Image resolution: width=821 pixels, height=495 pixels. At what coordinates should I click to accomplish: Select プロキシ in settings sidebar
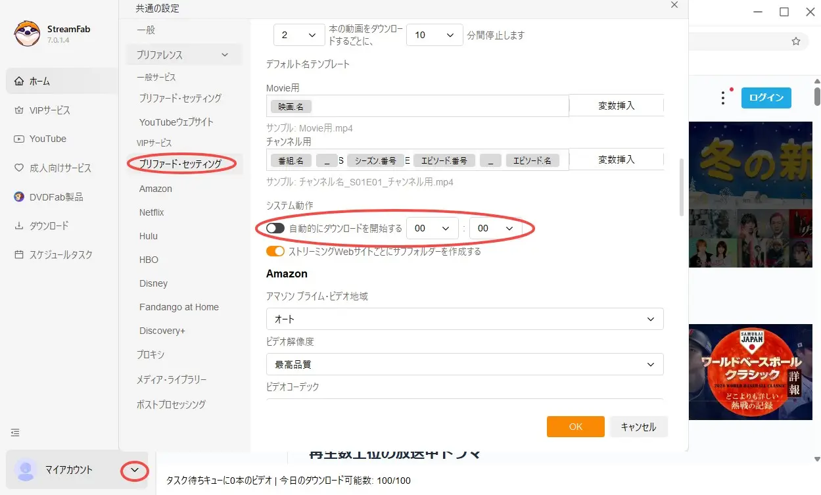coord(151,355)
